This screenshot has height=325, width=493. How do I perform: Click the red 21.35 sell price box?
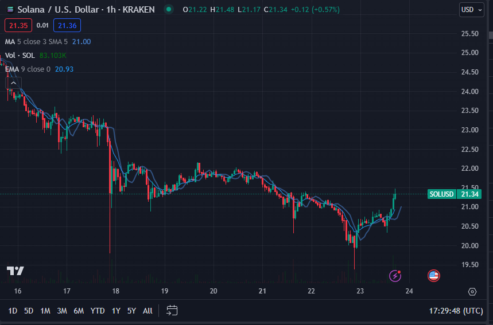(x=18, y=25)
